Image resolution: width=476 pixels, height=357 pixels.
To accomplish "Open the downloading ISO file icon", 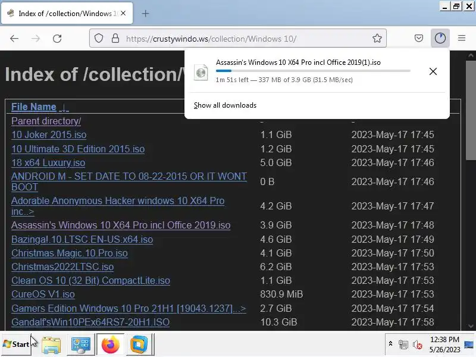I will coord(201,72).
